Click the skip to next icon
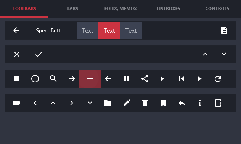Image resolution: width=241 pixels, height=144 pixels. point(163,79)
